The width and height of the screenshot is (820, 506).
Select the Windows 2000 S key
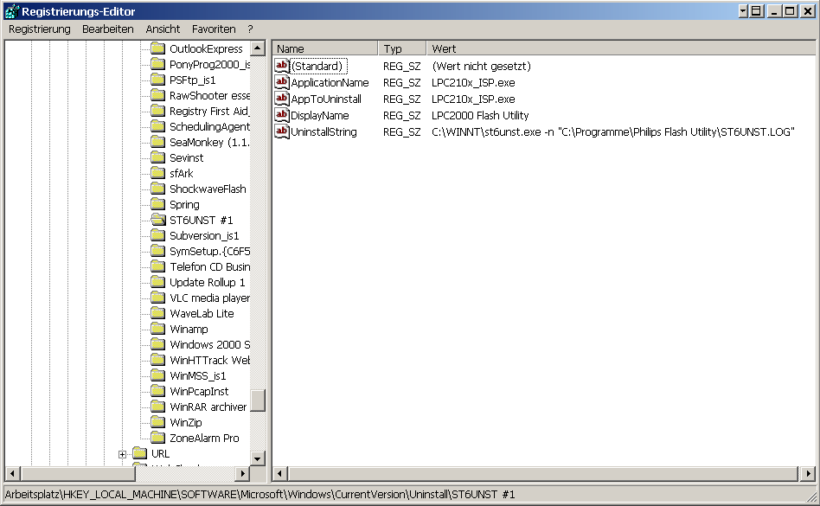pyautogui.click(x=209, y=344)
